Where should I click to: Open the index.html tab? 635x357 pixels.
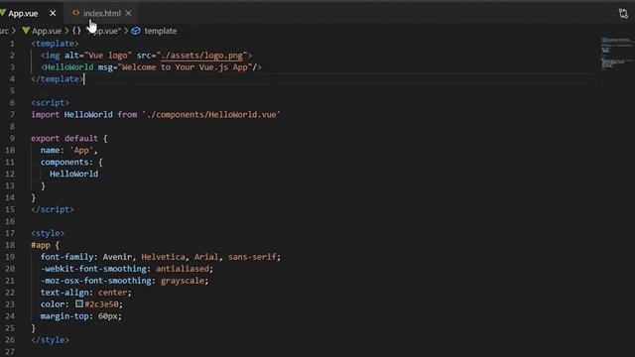[101, 13]
